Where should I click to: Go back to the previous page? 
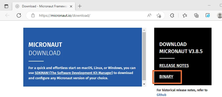point(7,15)
